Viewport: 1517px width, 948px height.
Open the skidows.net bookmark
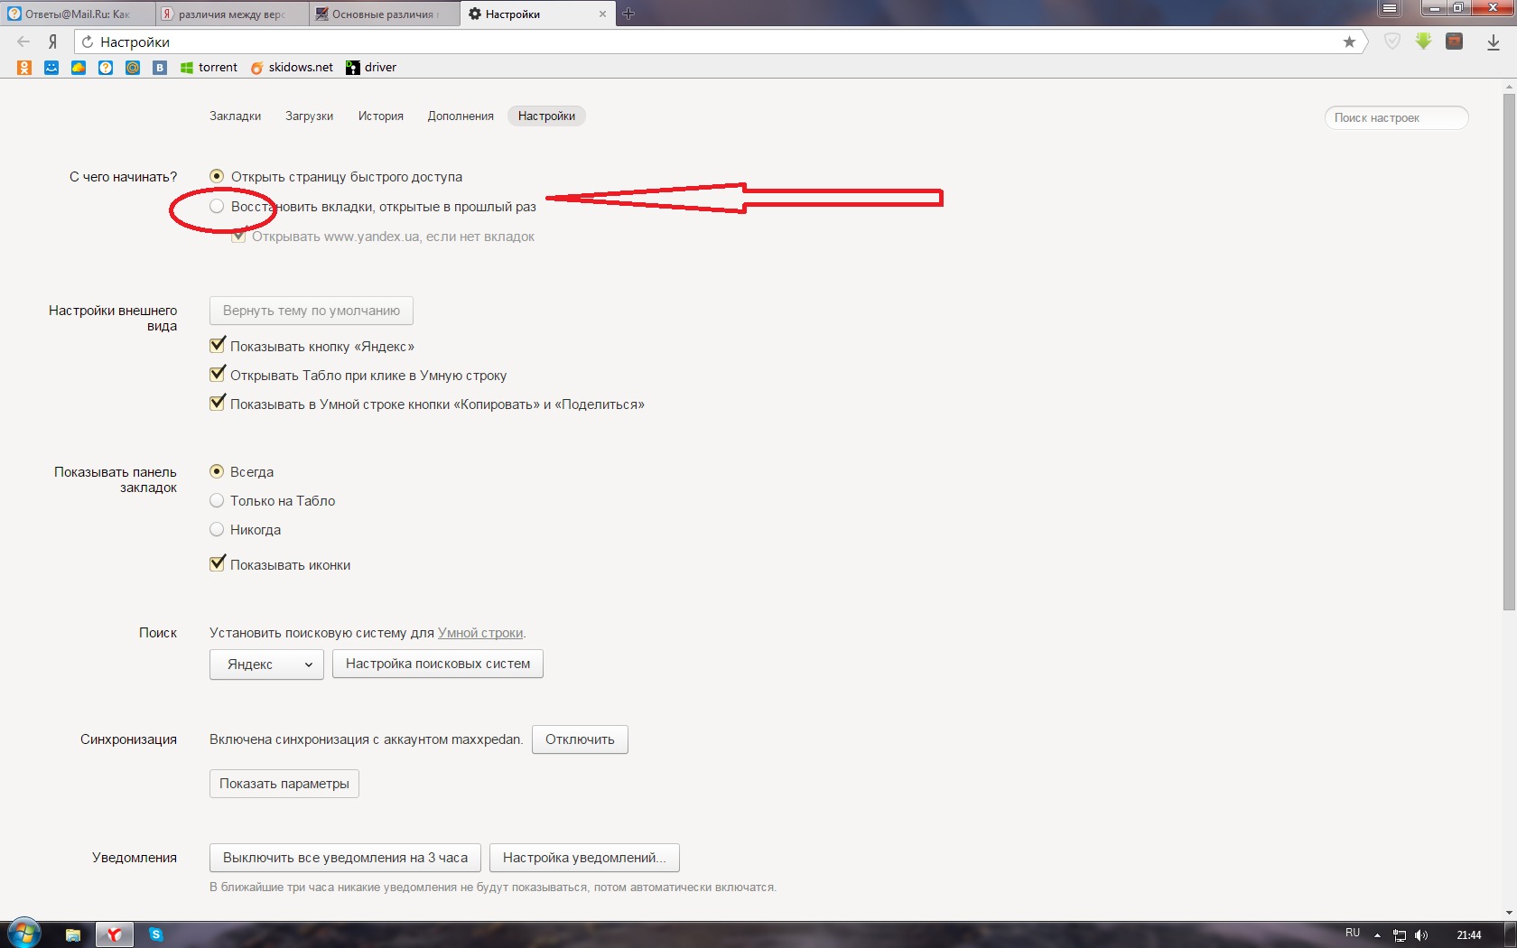point(292,67)
